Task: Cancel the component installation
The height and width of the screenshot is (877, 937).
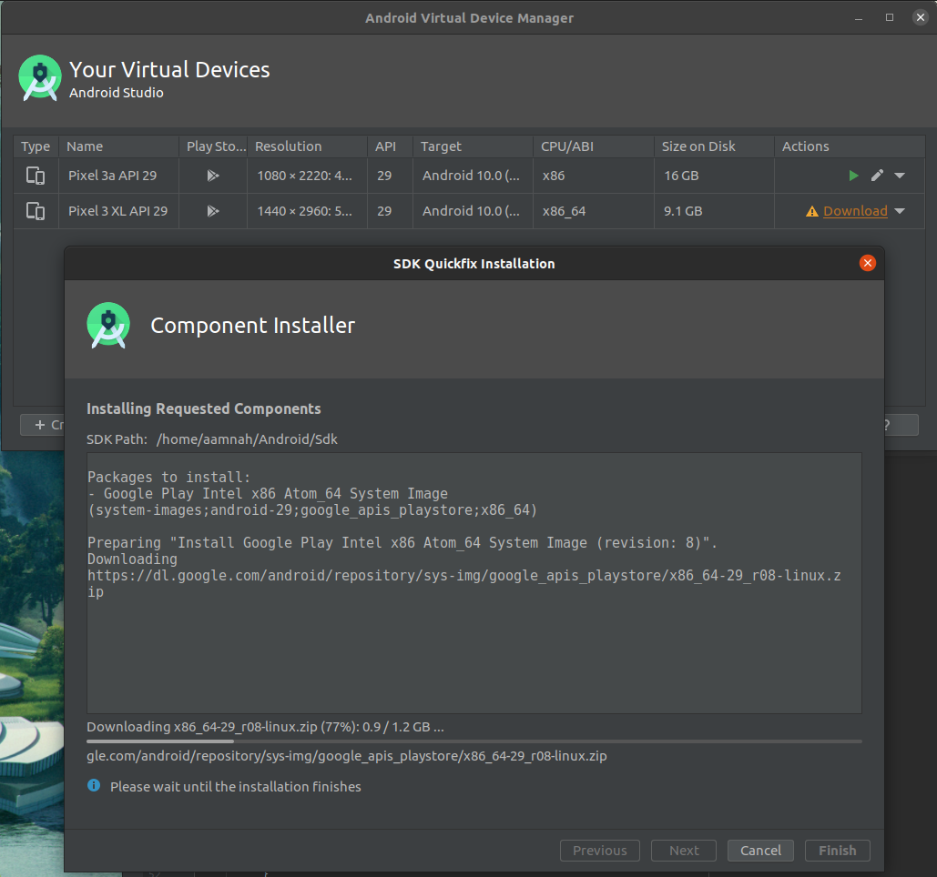Action: (760, 850)
